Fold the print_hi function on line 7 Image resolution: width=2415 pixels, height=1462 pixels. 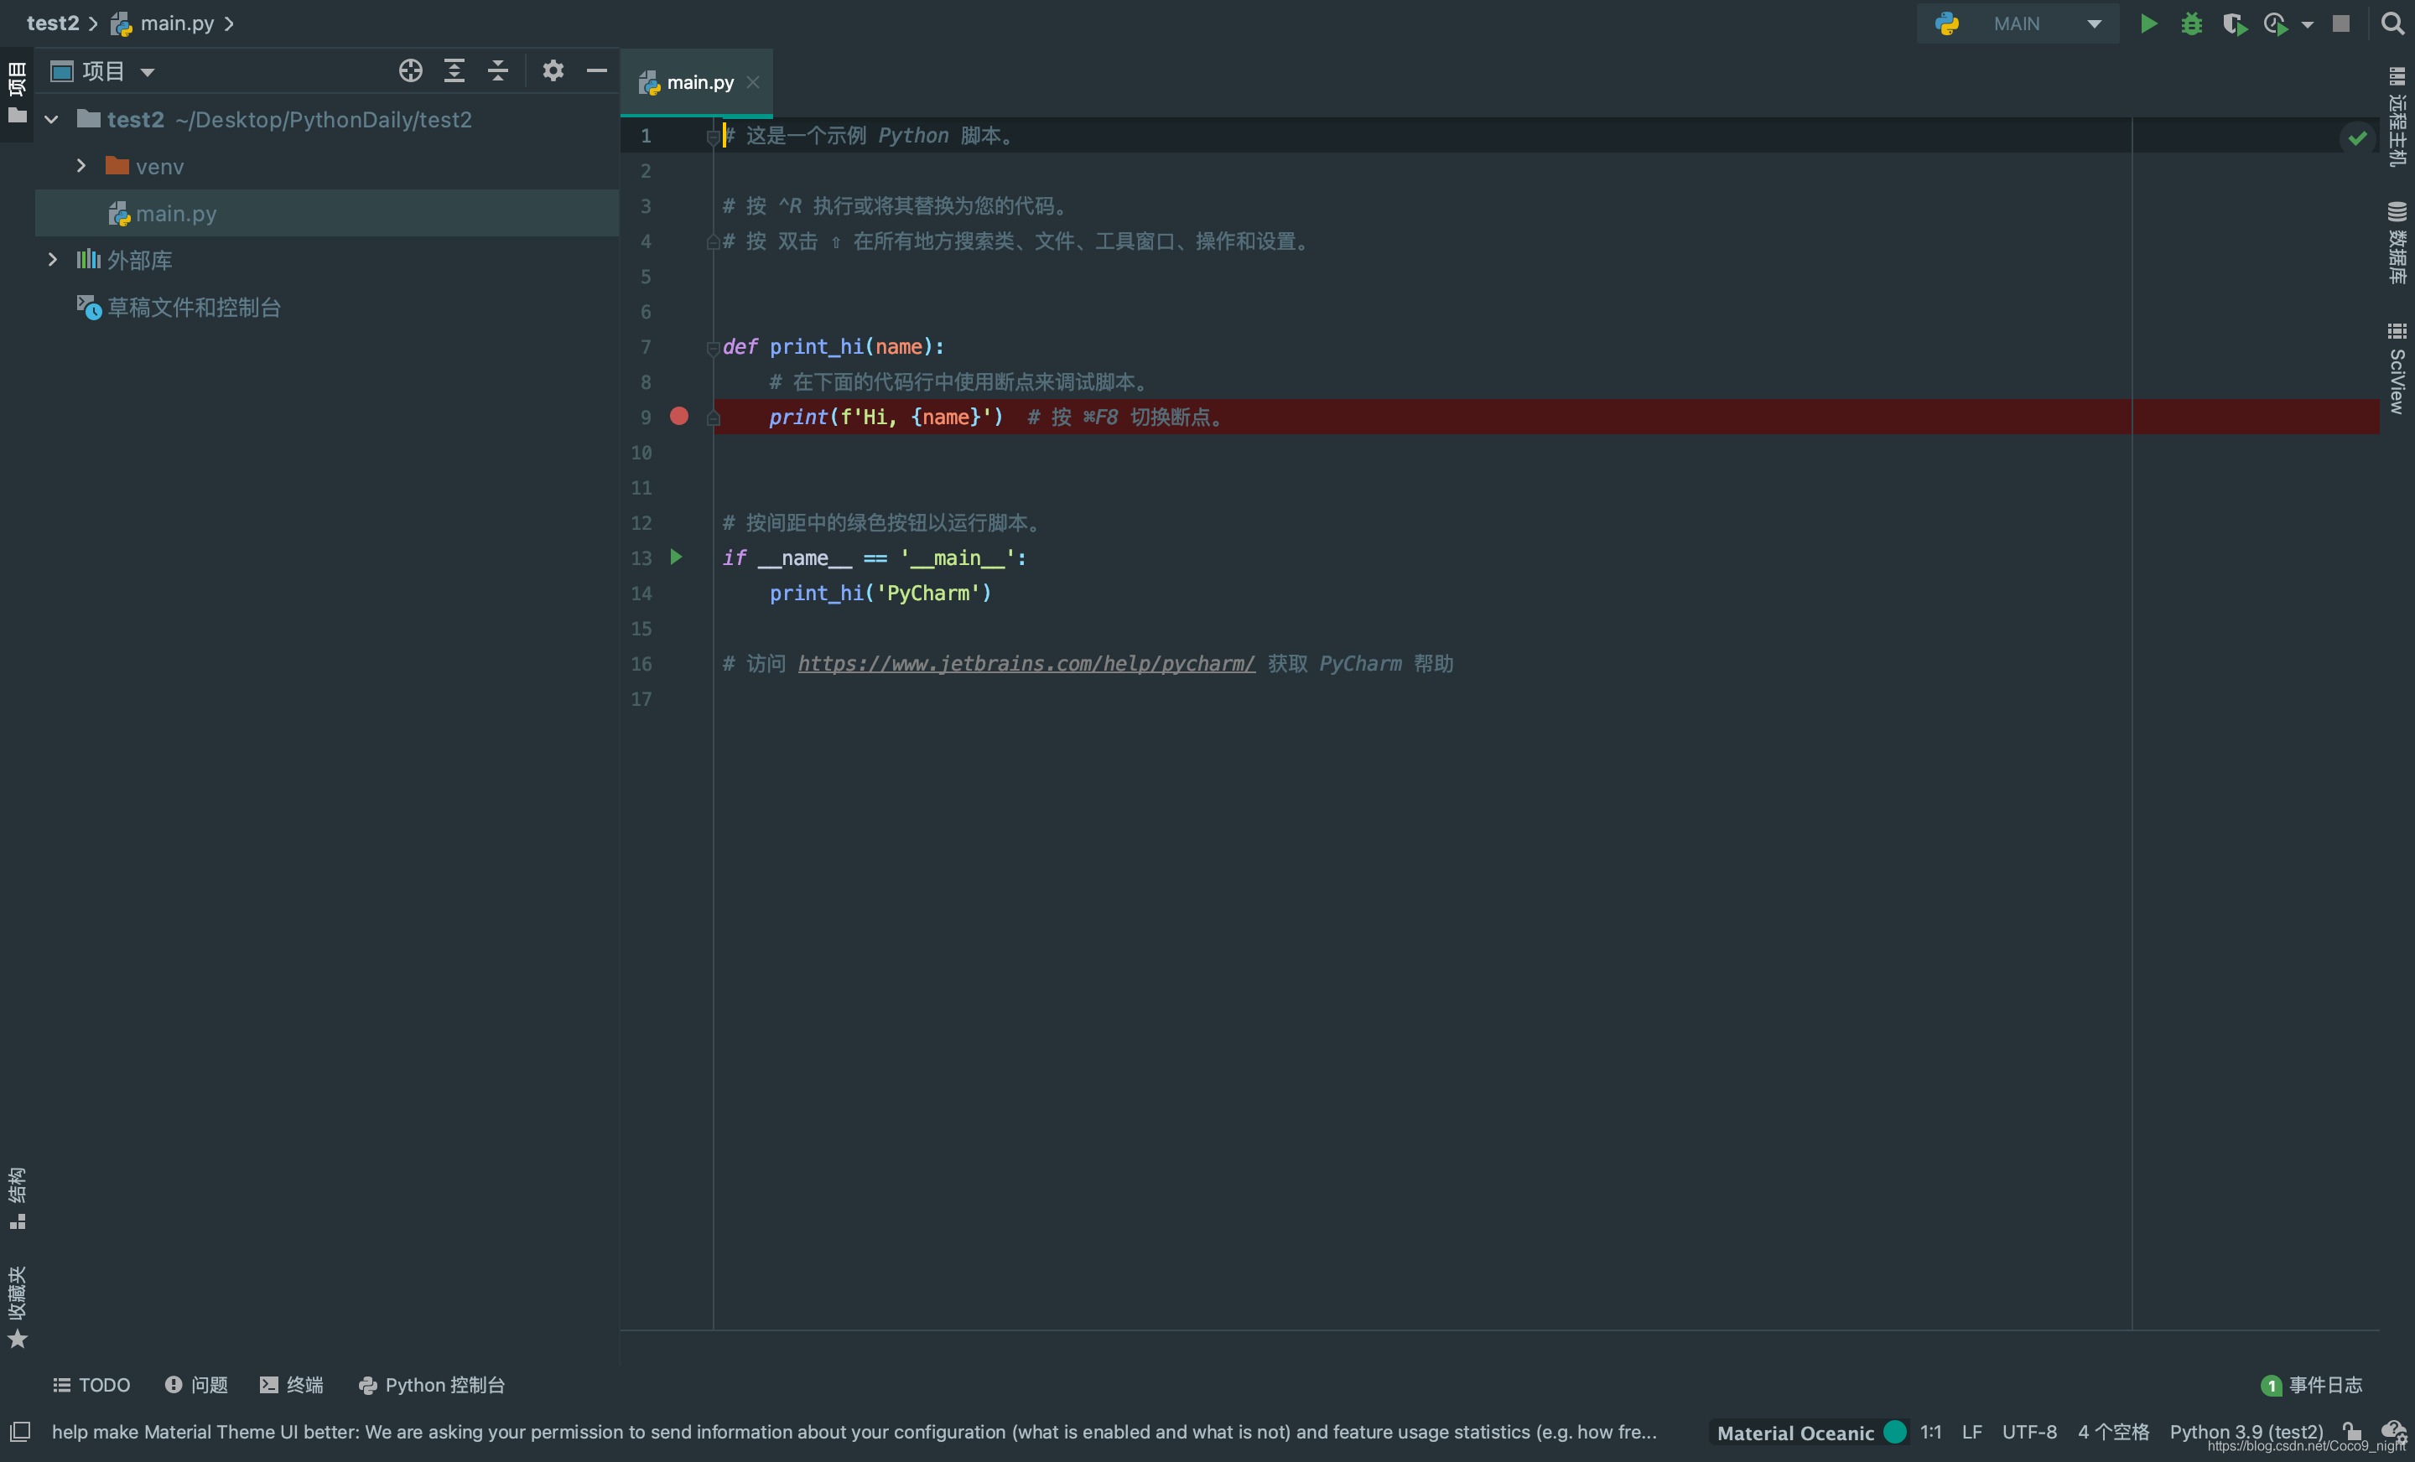click(x=713, y=347)
